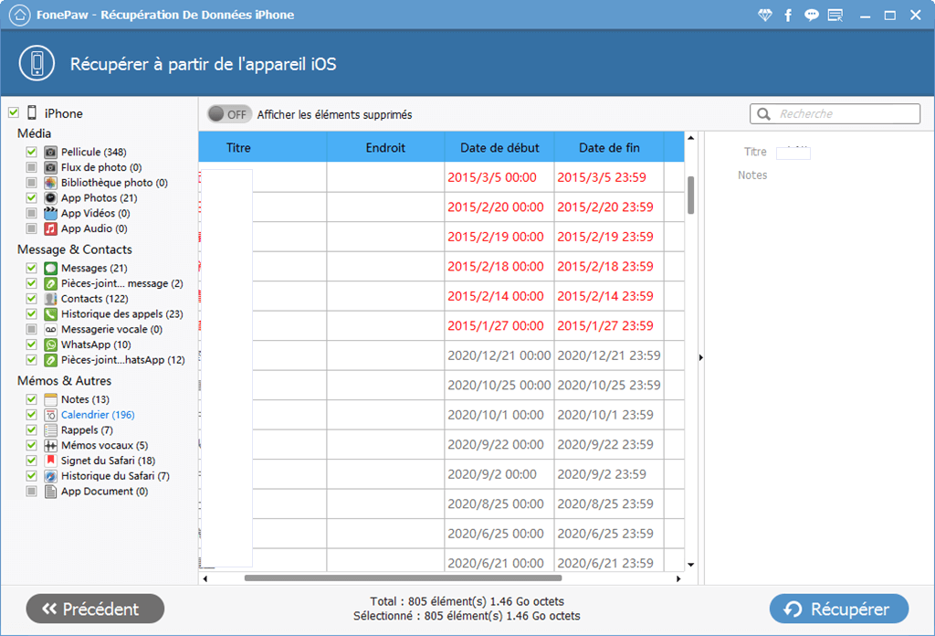
Task: Sort by the Endroit column header
Action: [386, 147]
